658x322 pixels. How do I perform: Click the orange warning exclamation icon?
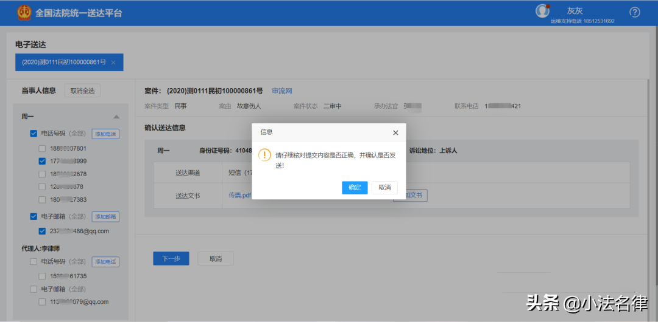point(265,154)
